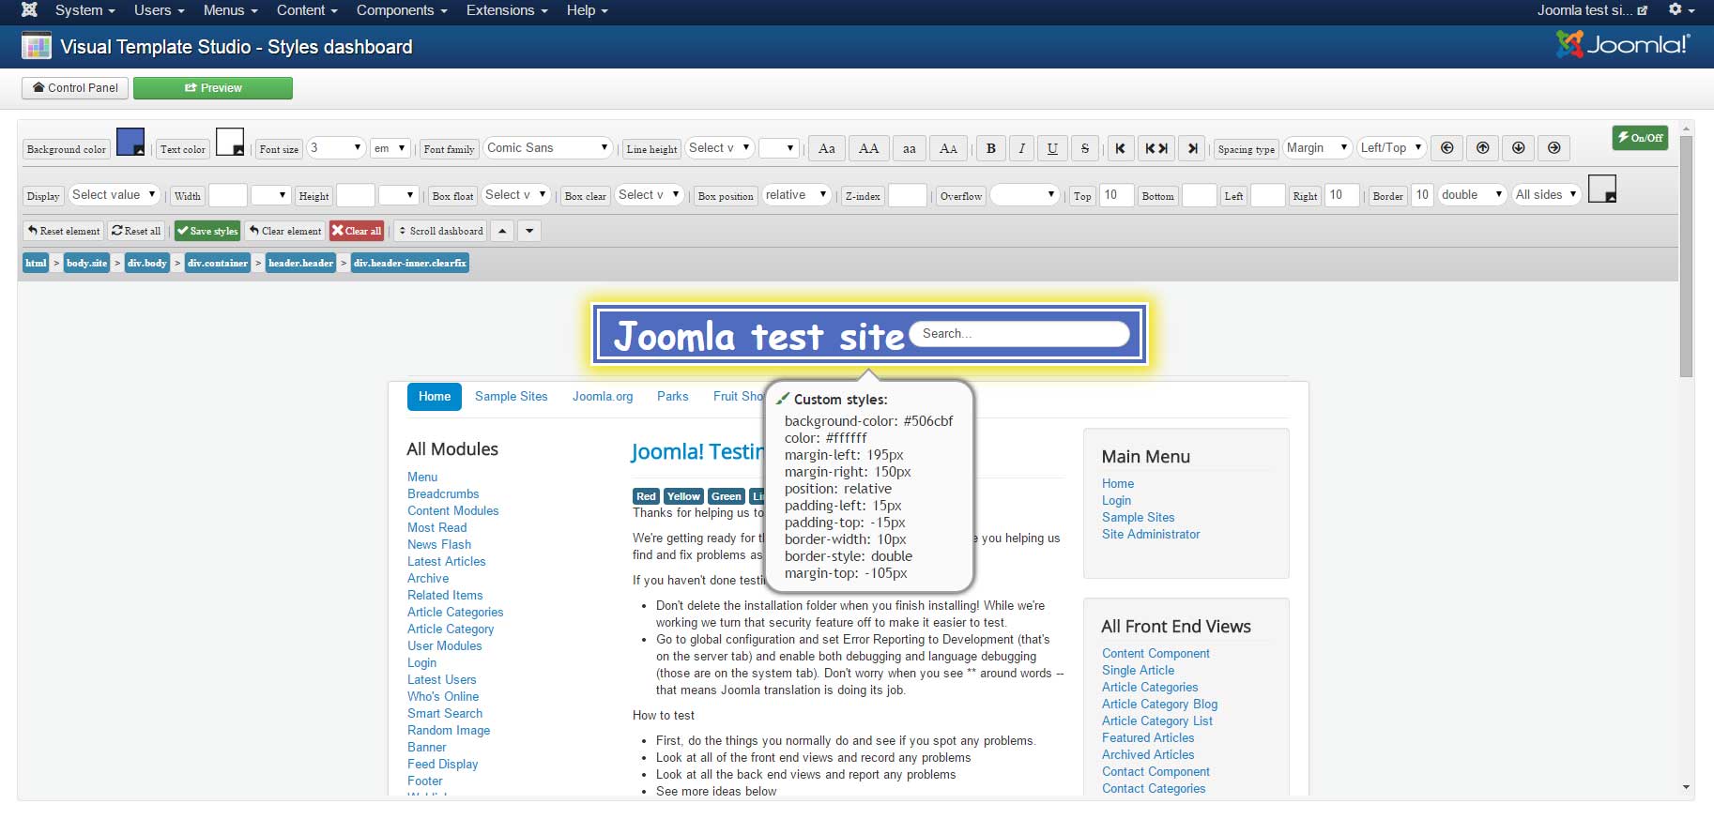Toggle bold formatting

tap(991, 148)
